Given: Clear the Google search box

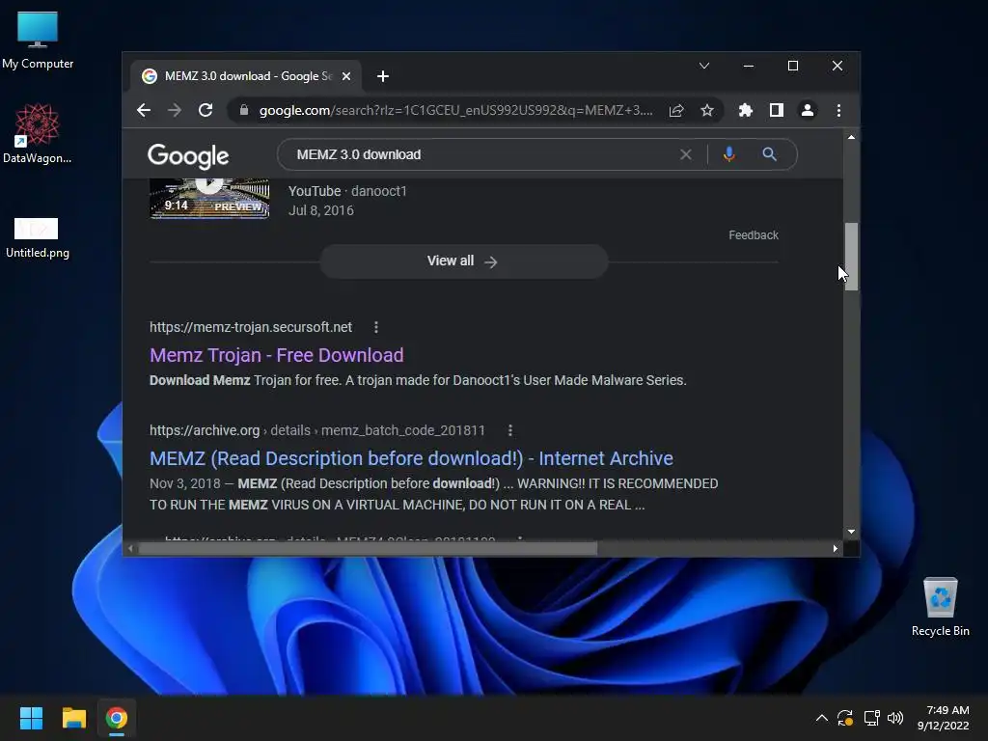Looking at the screenshot, I should [x=686, y=154].
